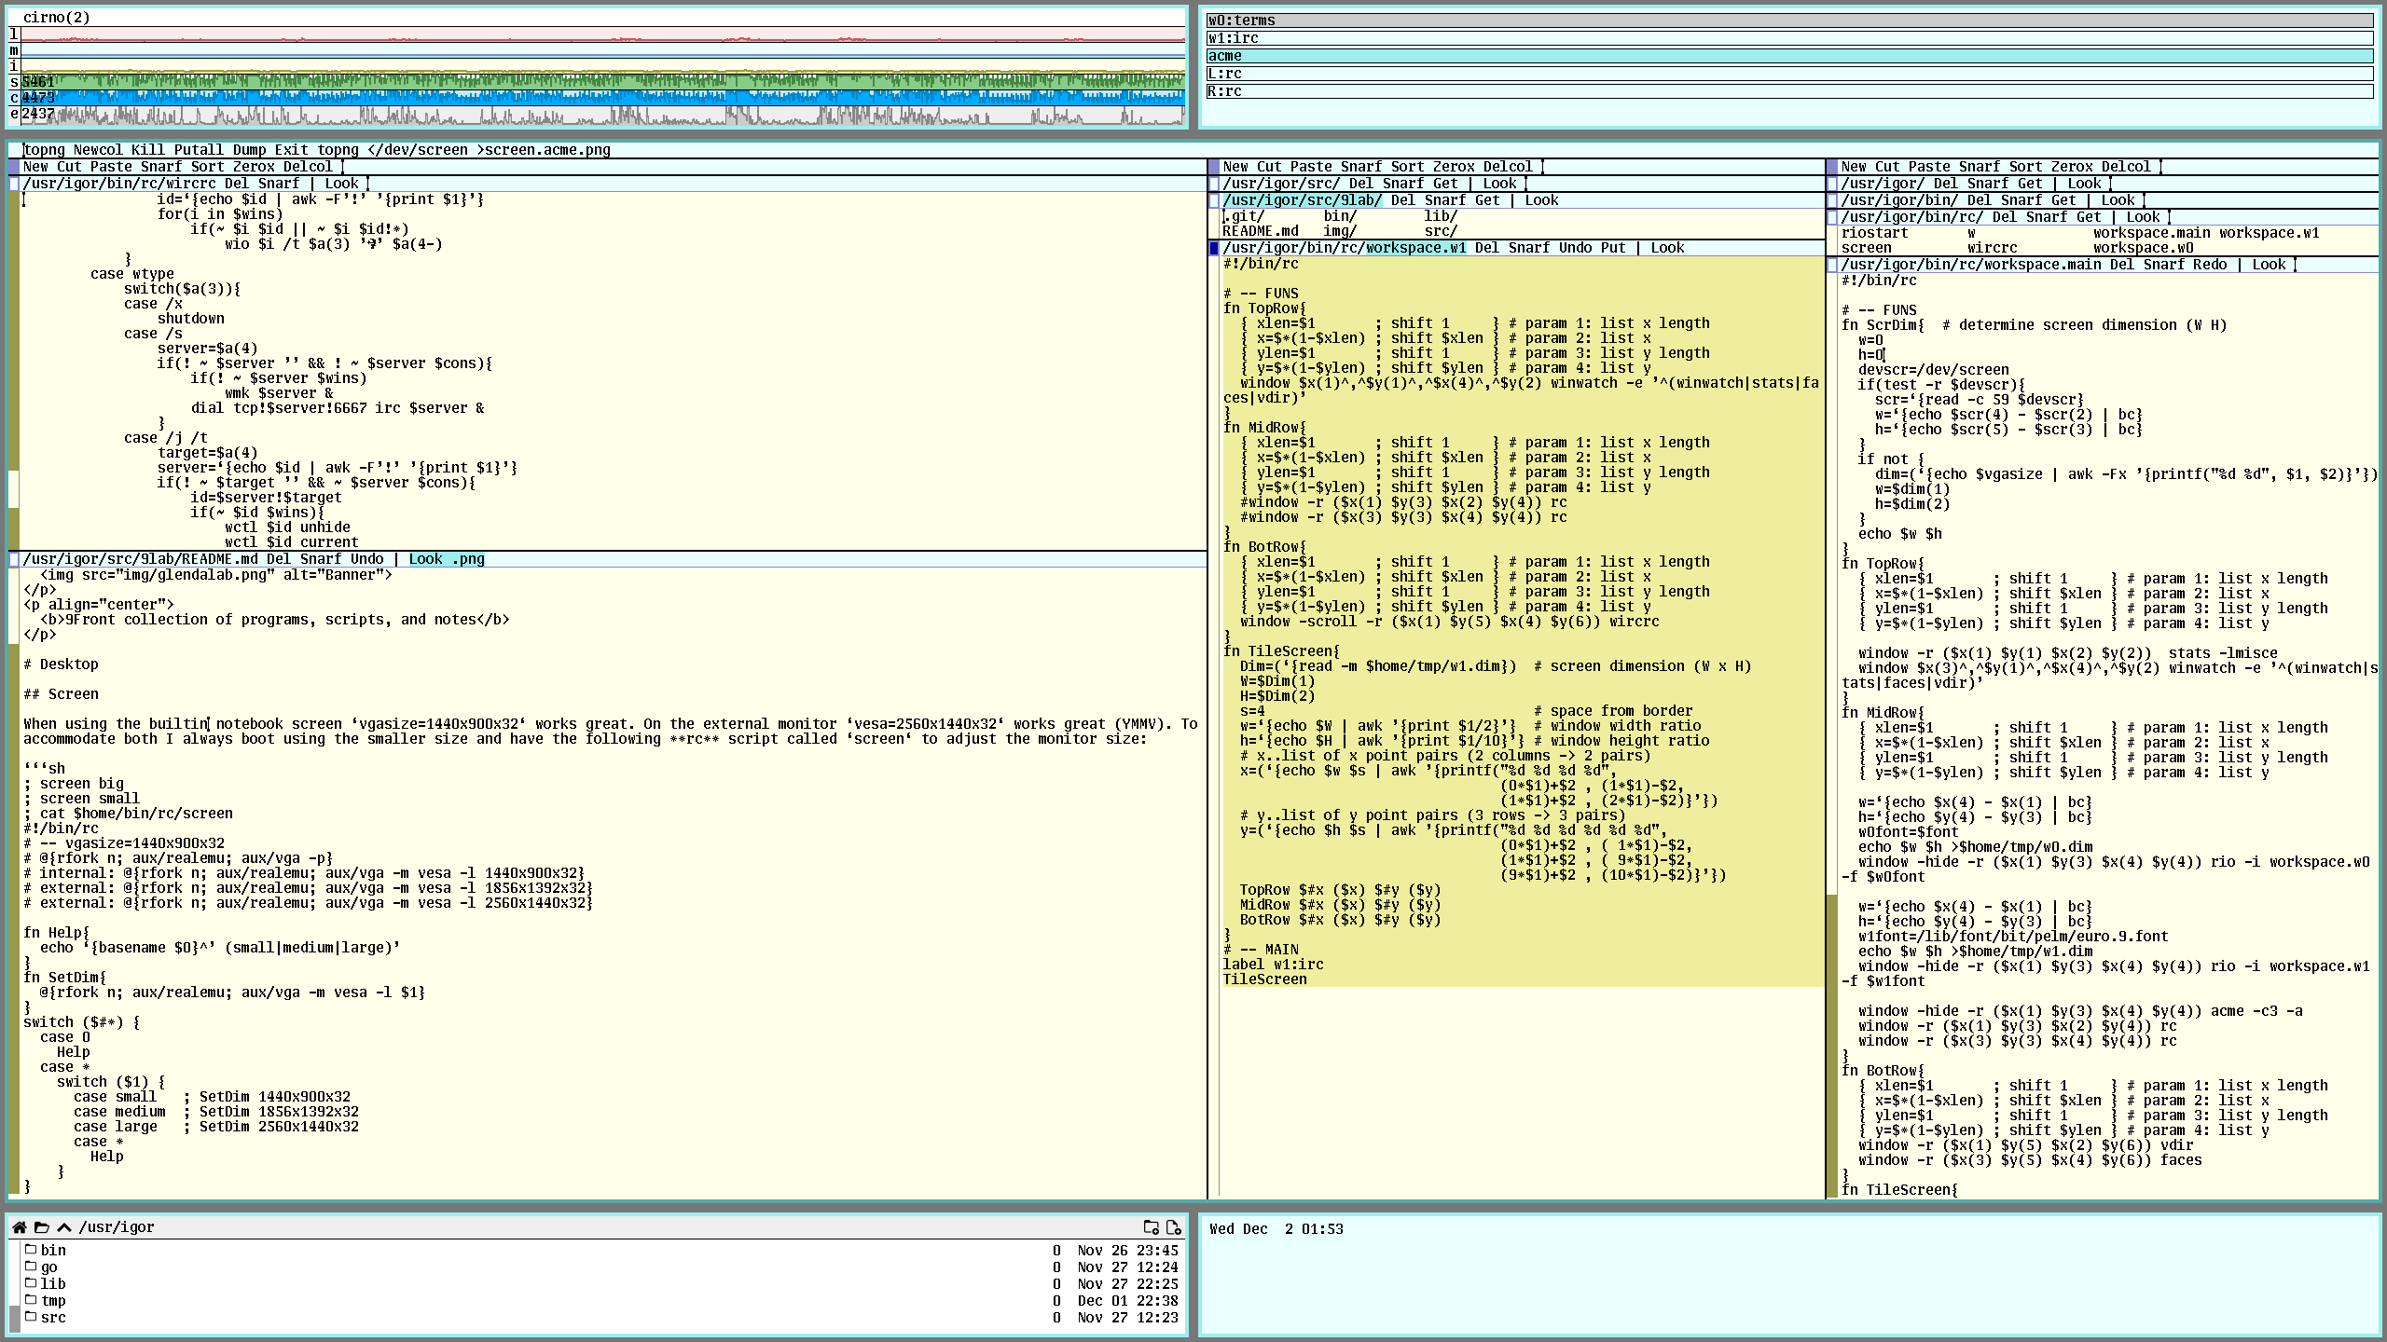
Task: Click layout box of /usr/igor/src/9lab/ tag
Action: point(1214,200)
